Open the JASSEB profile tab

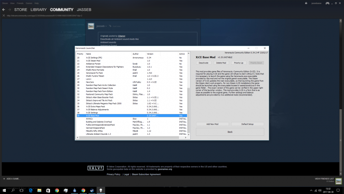(x=84, y=10)
